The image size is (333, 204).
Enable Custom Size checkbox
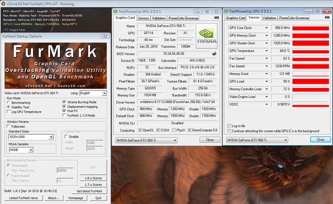click(66, 136)
